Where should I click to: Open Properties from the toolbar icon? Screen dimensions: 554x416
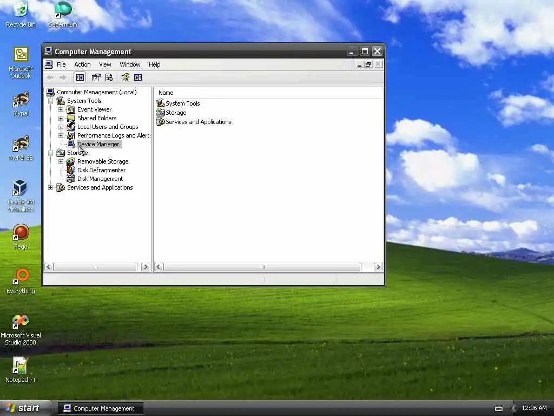[x=96, y=77]
